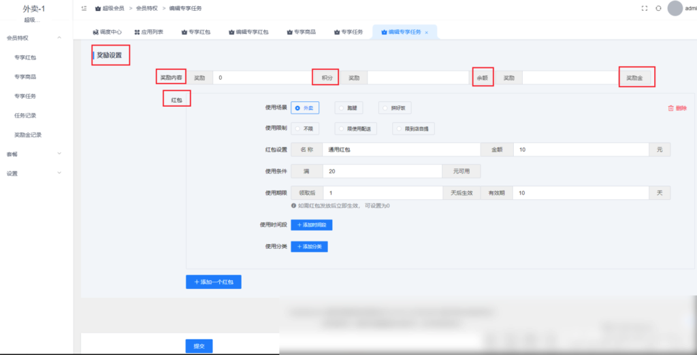This screenshot has width=697, height=355.
Task: Click the refresh icon in top header
Action: tap(659, 8)
